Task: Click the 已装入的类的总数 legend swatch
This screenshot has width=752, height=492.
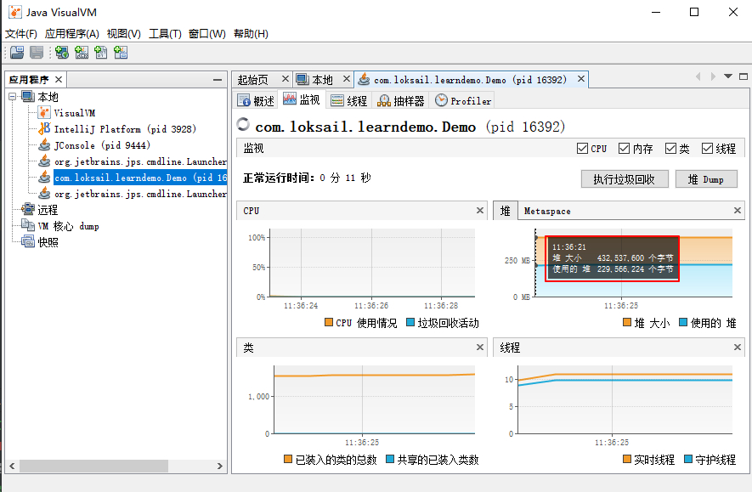Action: tap(288, 460)
